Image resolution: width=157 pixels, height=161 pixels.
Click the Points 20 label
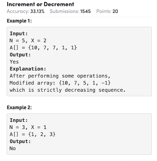coord(107,11)
